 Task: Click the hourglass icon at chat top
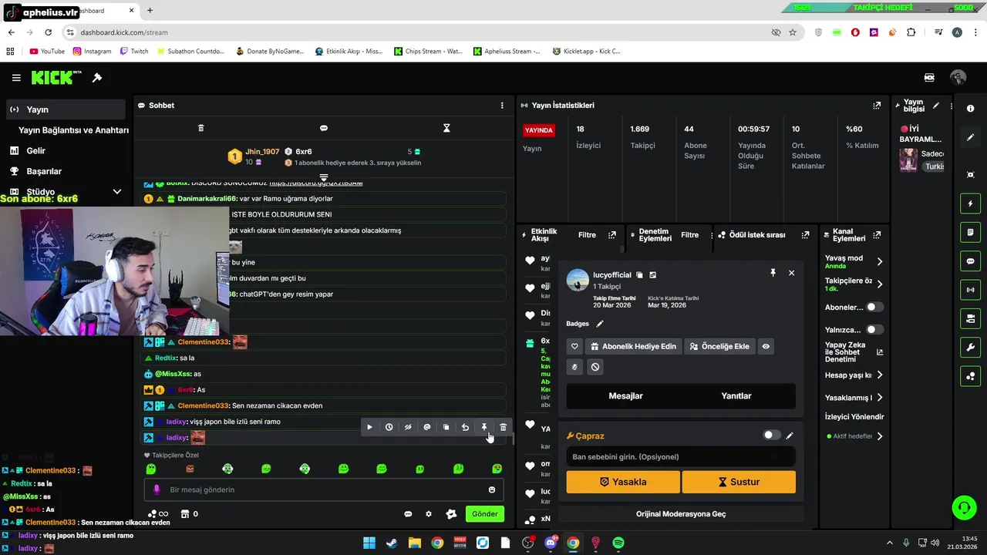pos(446,128)
